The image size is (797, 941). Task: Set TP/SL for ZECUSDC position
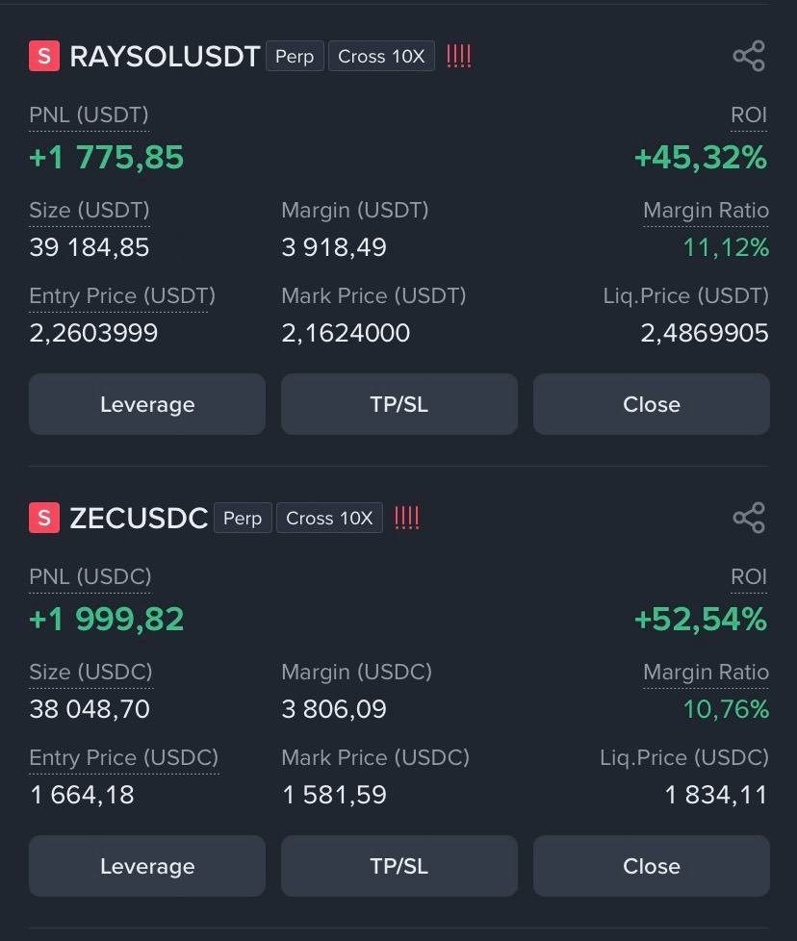pyautogui.click(x=399, y=866)
